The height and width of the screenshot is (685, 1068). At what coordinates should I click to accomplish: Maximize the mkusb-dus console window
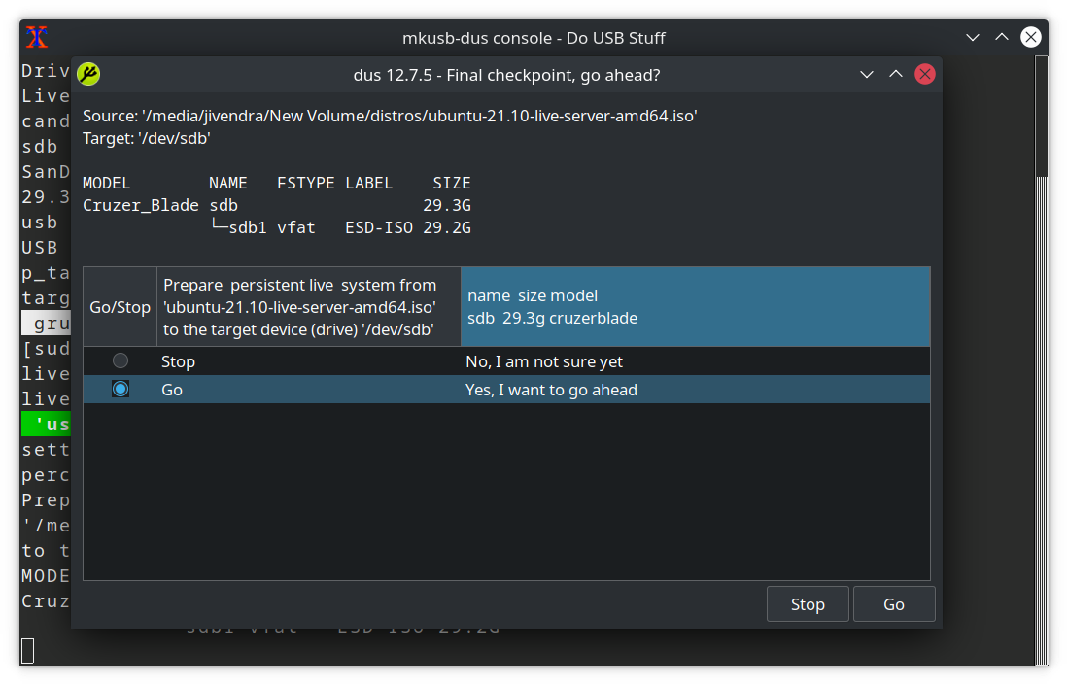pyautogui.click(x=1002, y=38)
